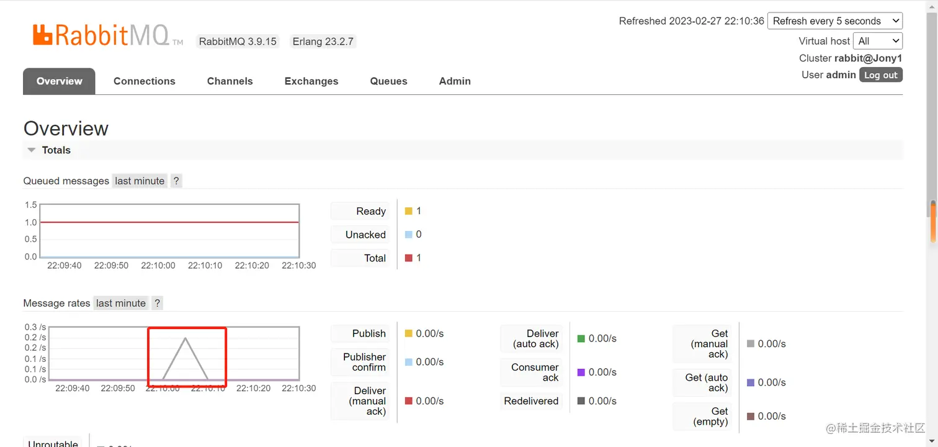This screenshot has width=938, height=447.
Task: Click the dark gray Redelivered swatch
Action: (581, 401)
